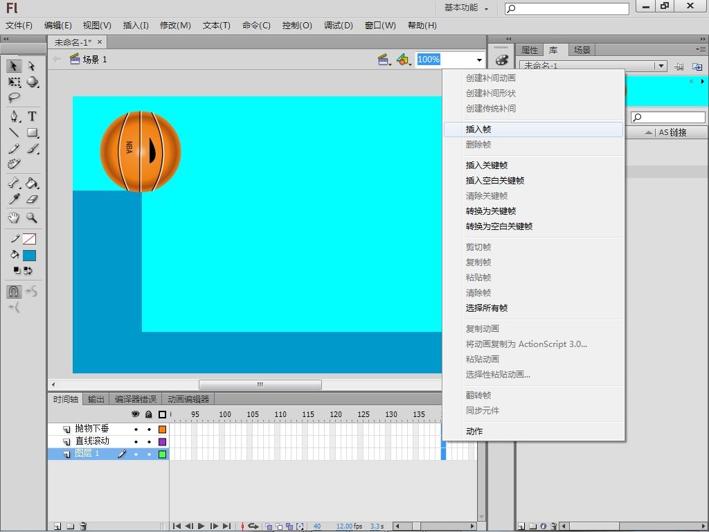
Task: Choose 插入帧 from the context menu
Action: tap(534, 130)
